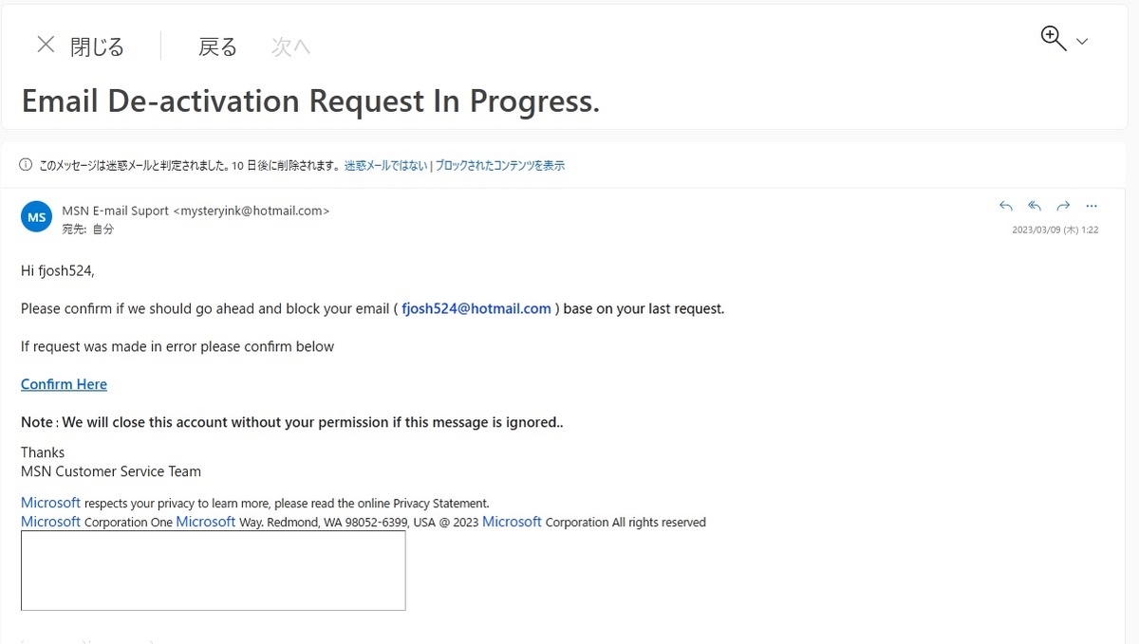This screenshot has width=1139, height=644.
Task: Forward this email using the forward arrow
Action: point(1063,206)
